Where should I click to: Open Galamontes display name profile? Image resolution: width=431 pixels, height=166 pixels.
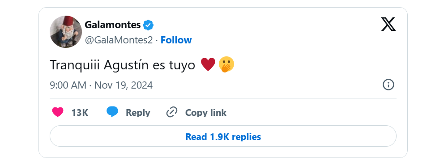point(113,25)
